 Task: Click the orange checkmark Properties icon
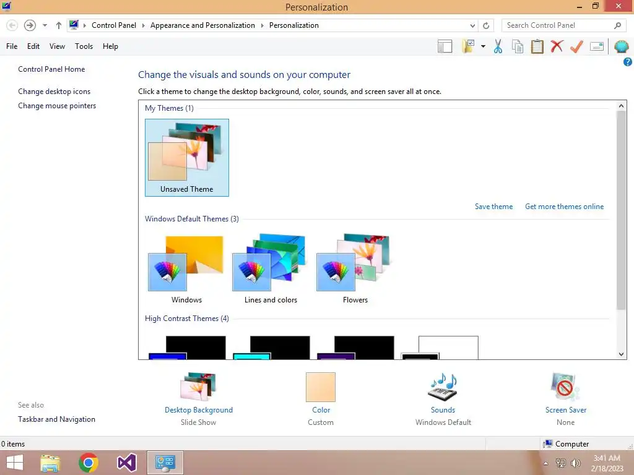click(x=576, y=46)
